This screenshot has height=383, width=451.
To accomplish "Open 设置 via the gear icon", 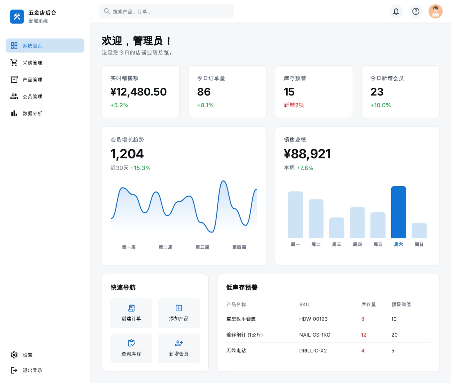I will pos(14,355).
